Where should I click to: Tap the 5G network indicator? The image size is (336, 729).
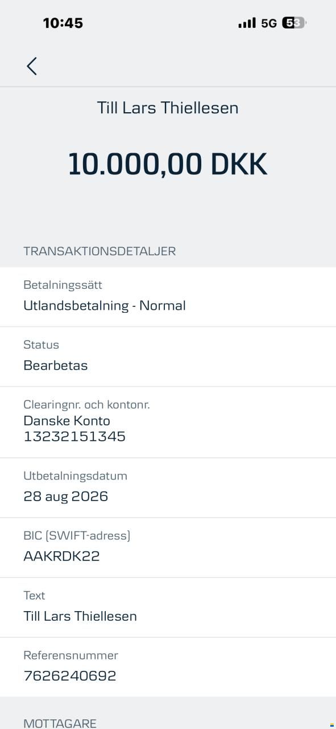(269, 23)
